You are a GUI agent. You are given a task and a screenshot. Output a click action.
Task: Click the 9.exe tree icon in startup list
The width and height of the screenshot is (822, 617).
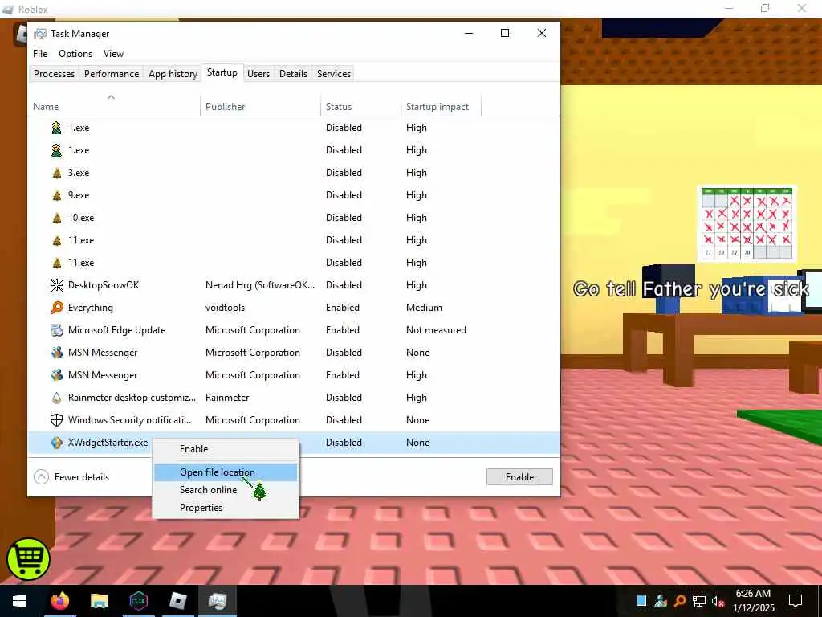pos(57,195)
